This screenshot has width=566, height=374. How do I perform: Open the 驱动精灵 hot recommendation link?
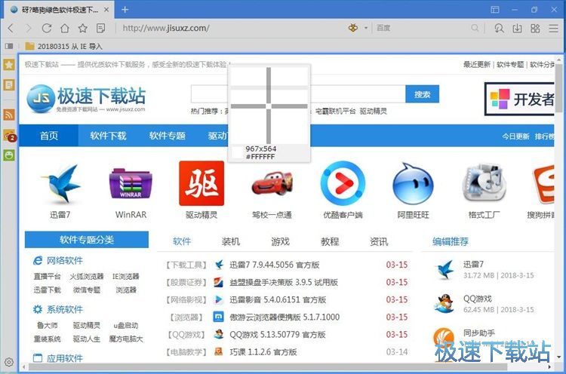[x=374, y=111]
